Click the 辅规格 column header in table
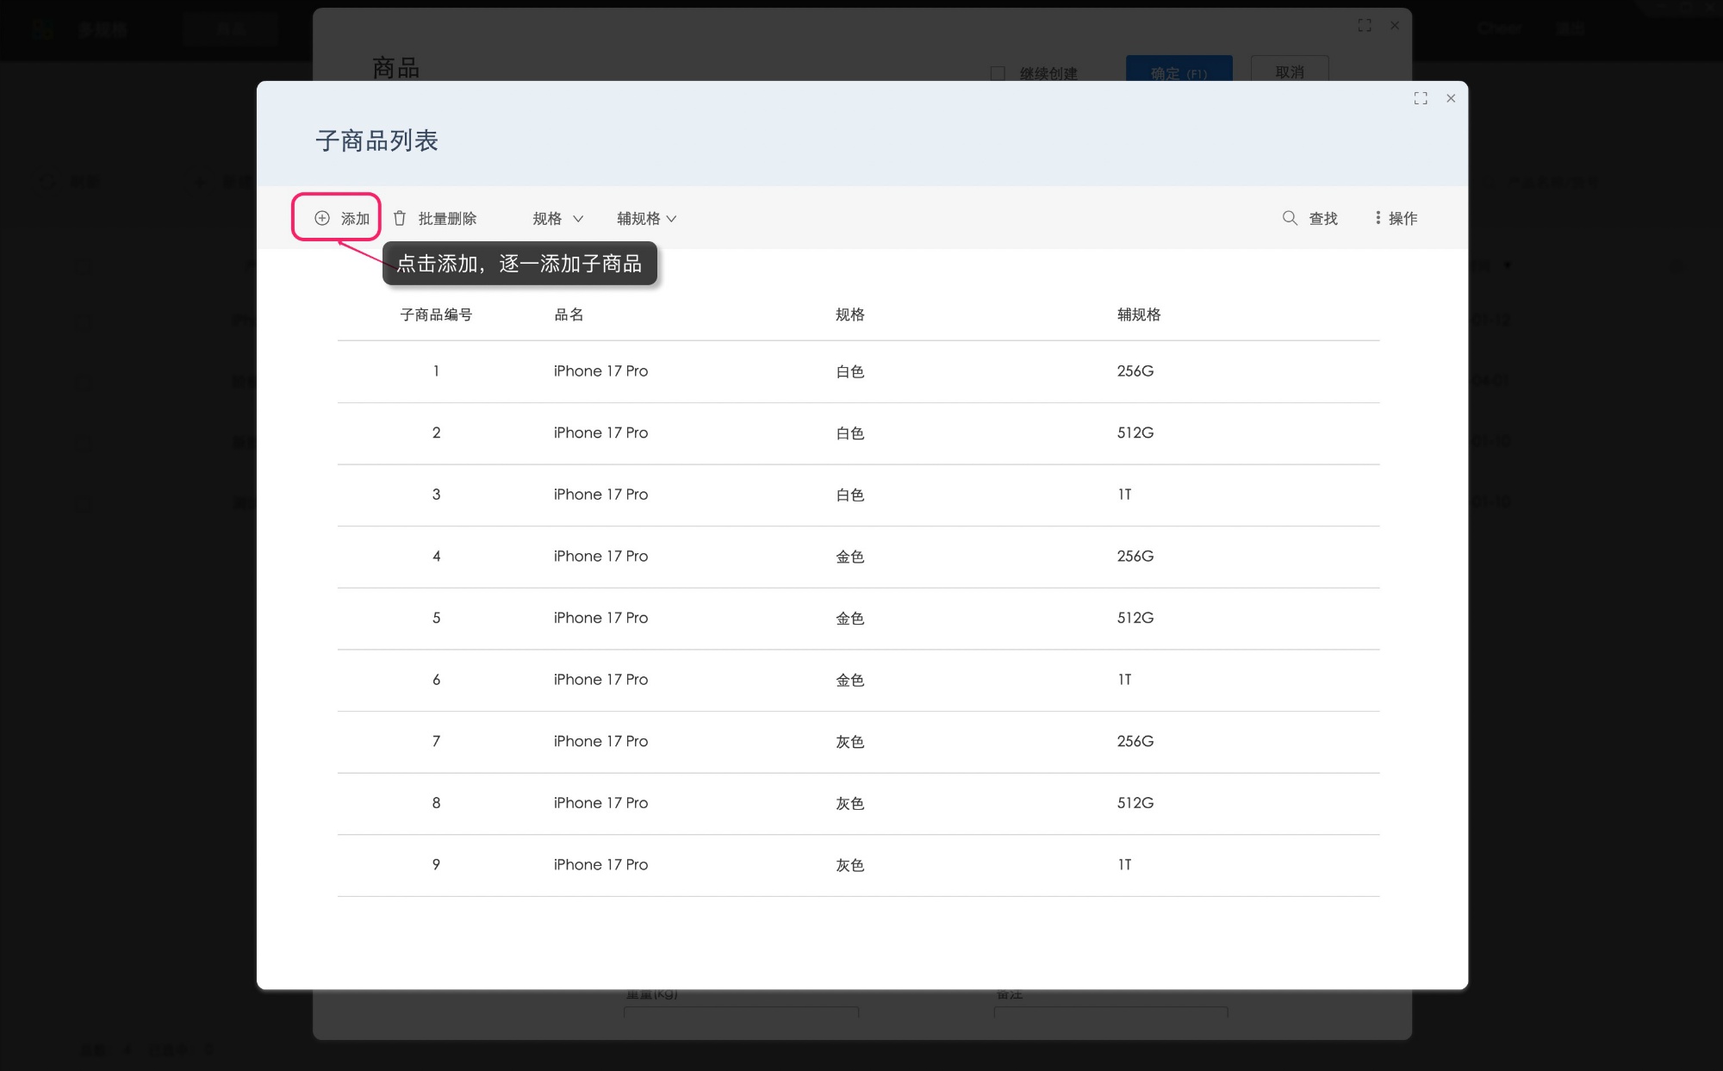The height and width of the screenshot is (1071, 1723). pyautogui.click(x=1139, y=314)
